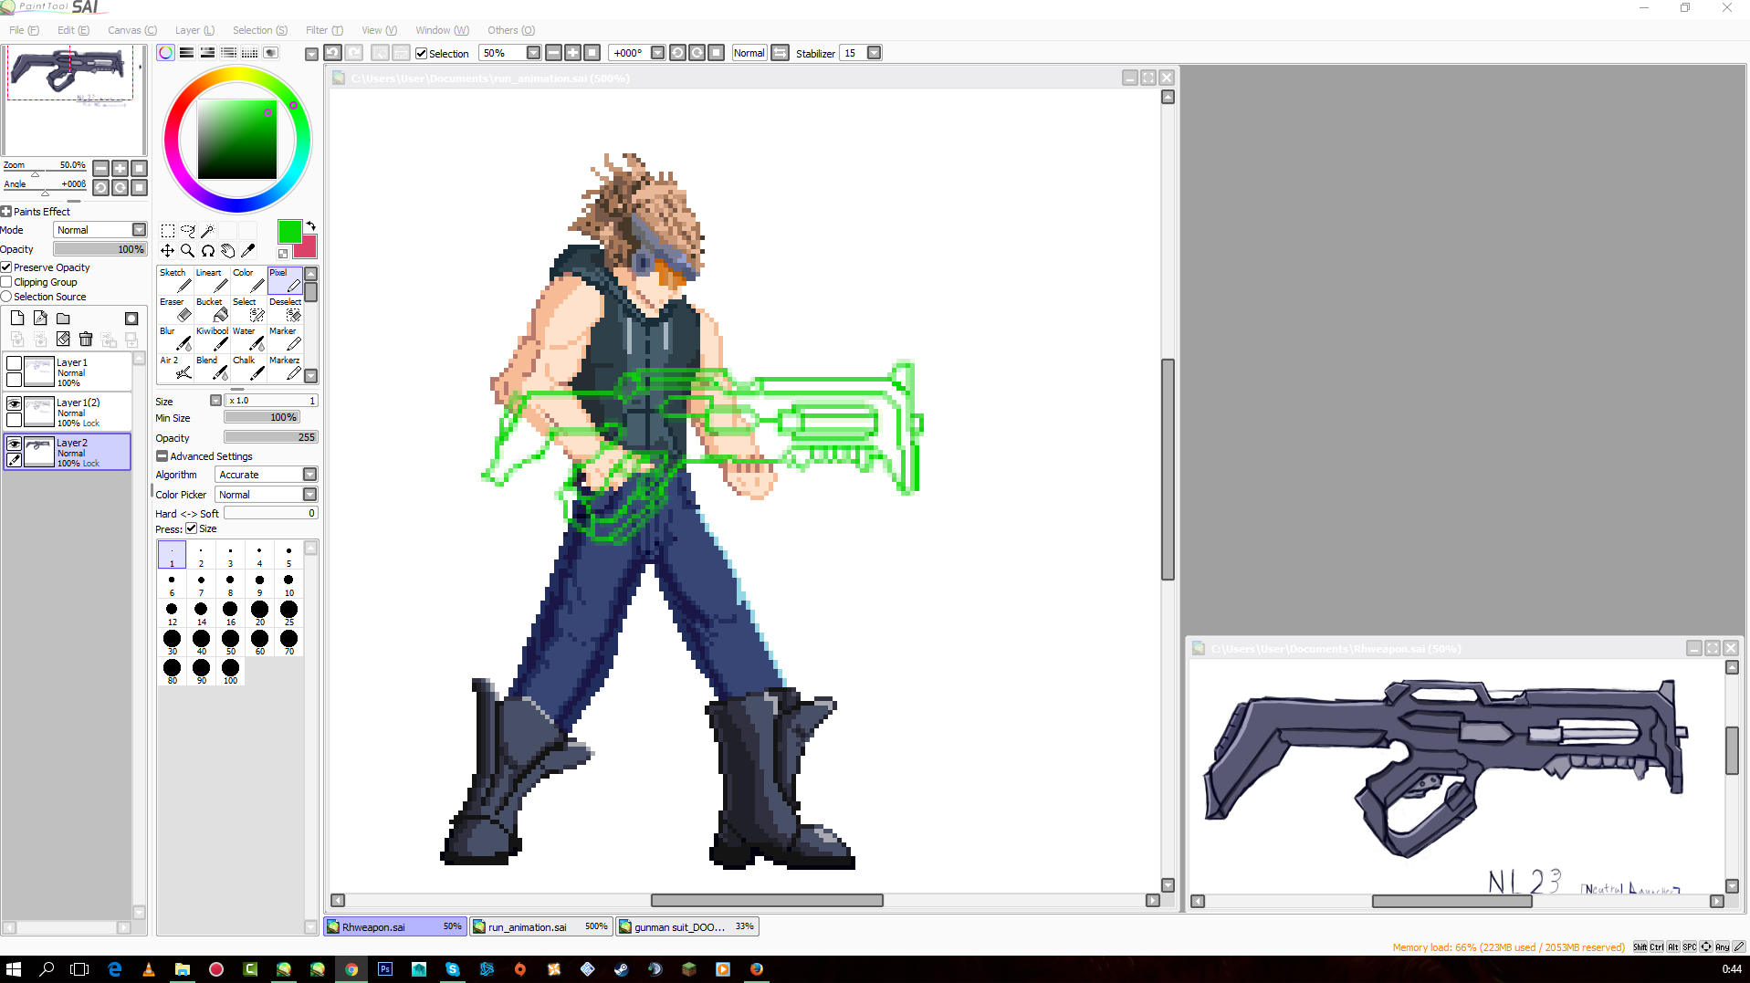Pick the Chalk brush tool

[x=248, y=368]
